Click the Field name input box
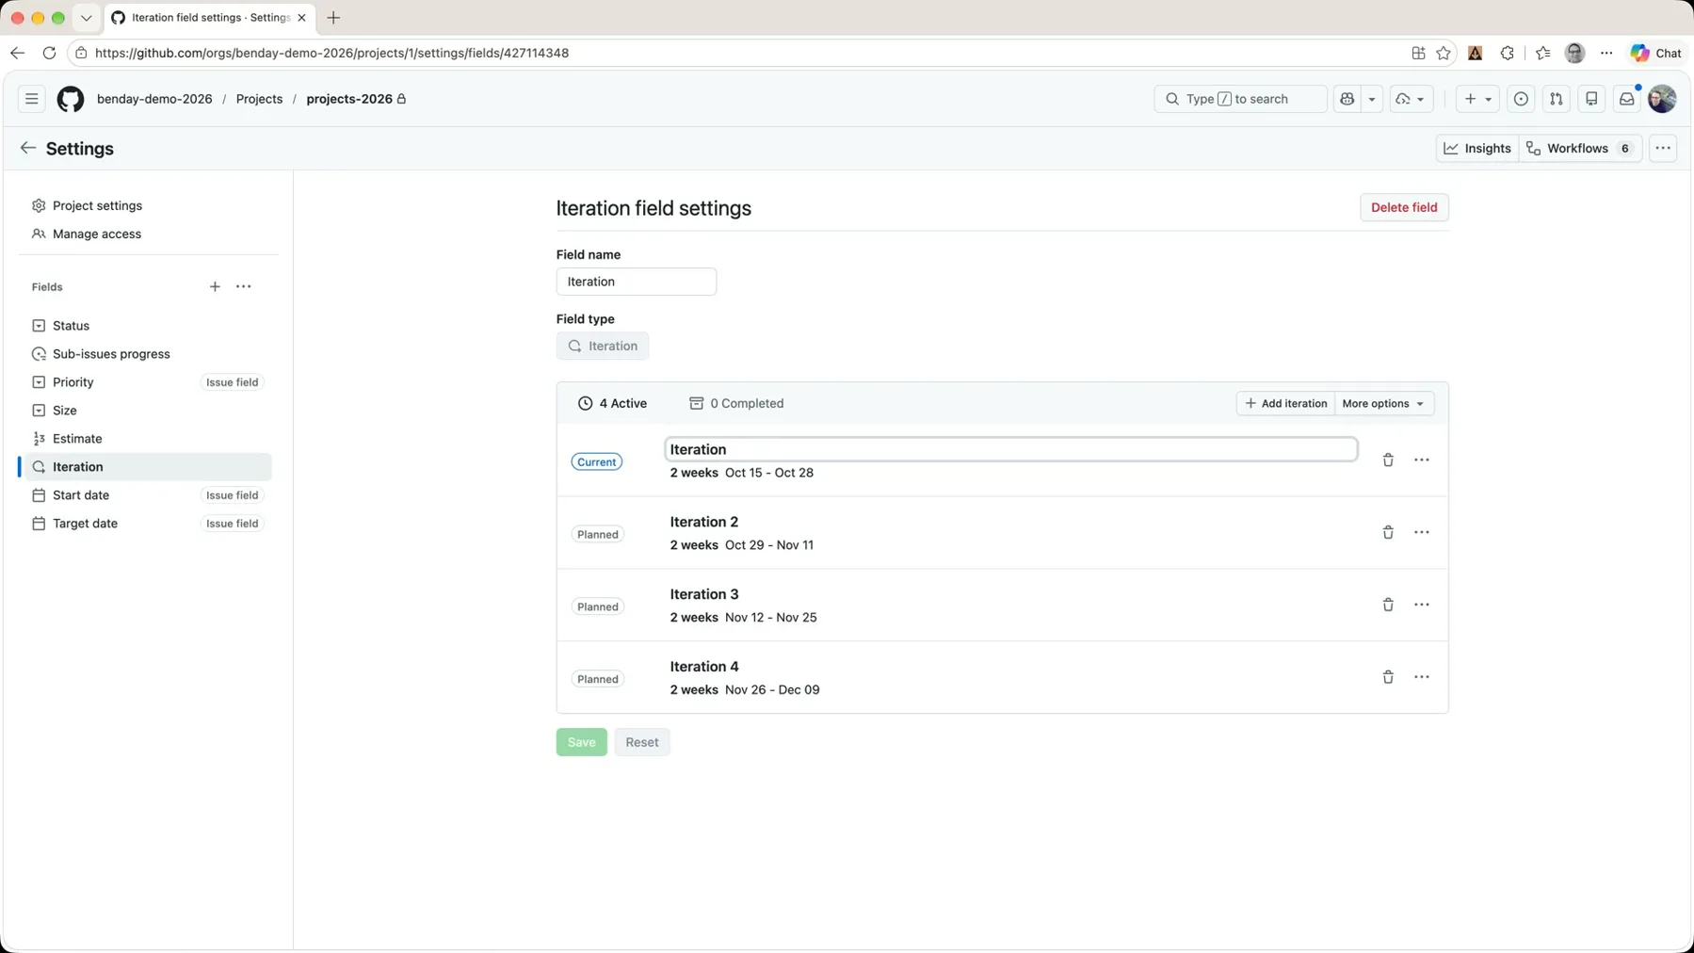This screenshot has width=1694, height=953. click(637, 282)
